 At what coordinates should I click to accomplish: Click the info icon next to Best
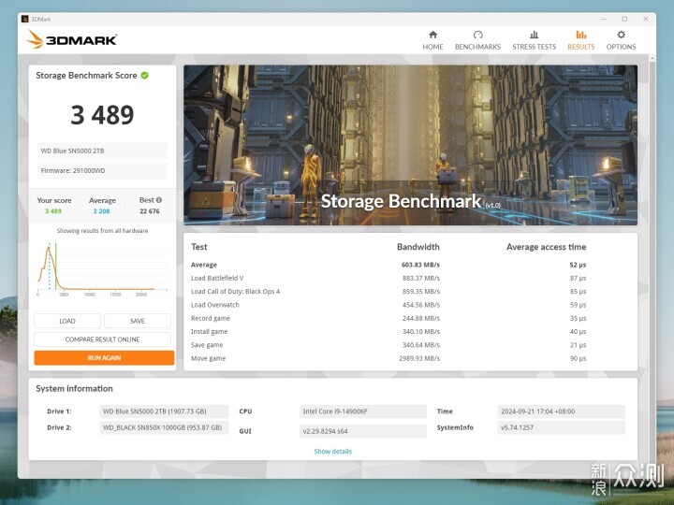tap(159, 200)
